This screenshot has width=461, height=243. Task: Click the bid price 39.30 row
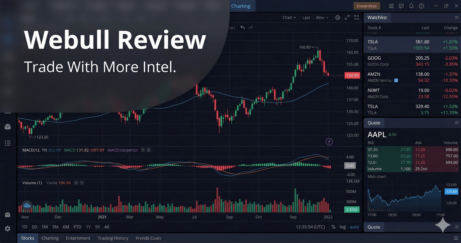point(389,150)
